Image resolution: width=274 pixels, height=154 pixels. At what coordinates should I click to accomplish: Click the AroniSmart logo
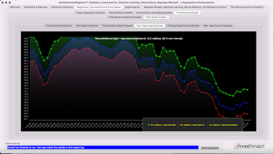249,146
